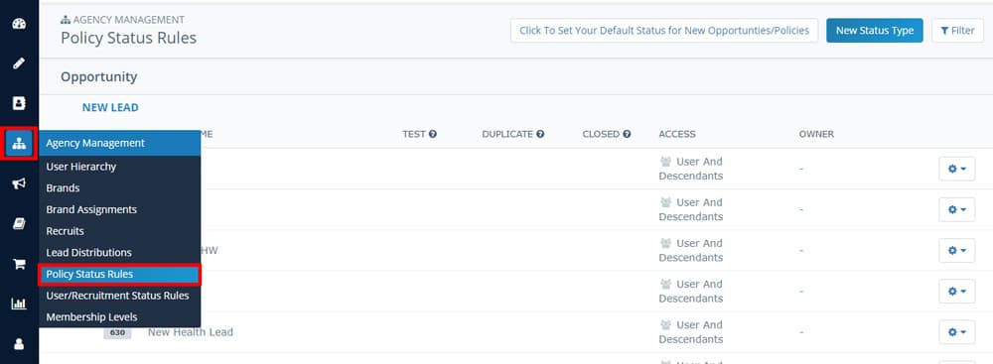Image resolution: width=993 pixels, height=364 pixels.
Task: Open gear dropdown for row ending in HW
Action: tap(956, 250)
